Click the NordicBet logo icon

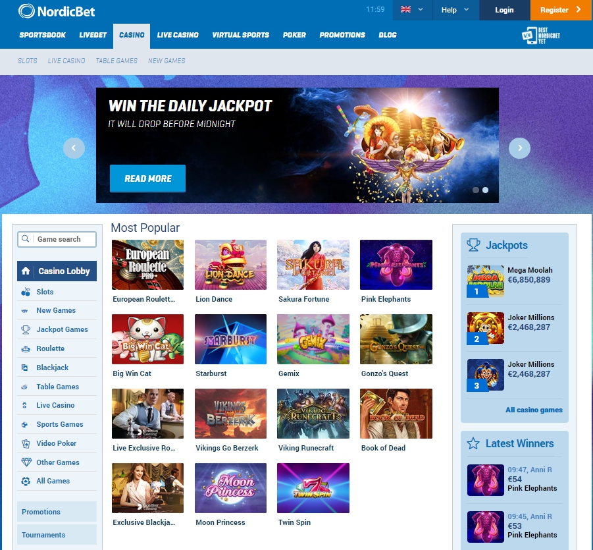(x=26, y=11)
